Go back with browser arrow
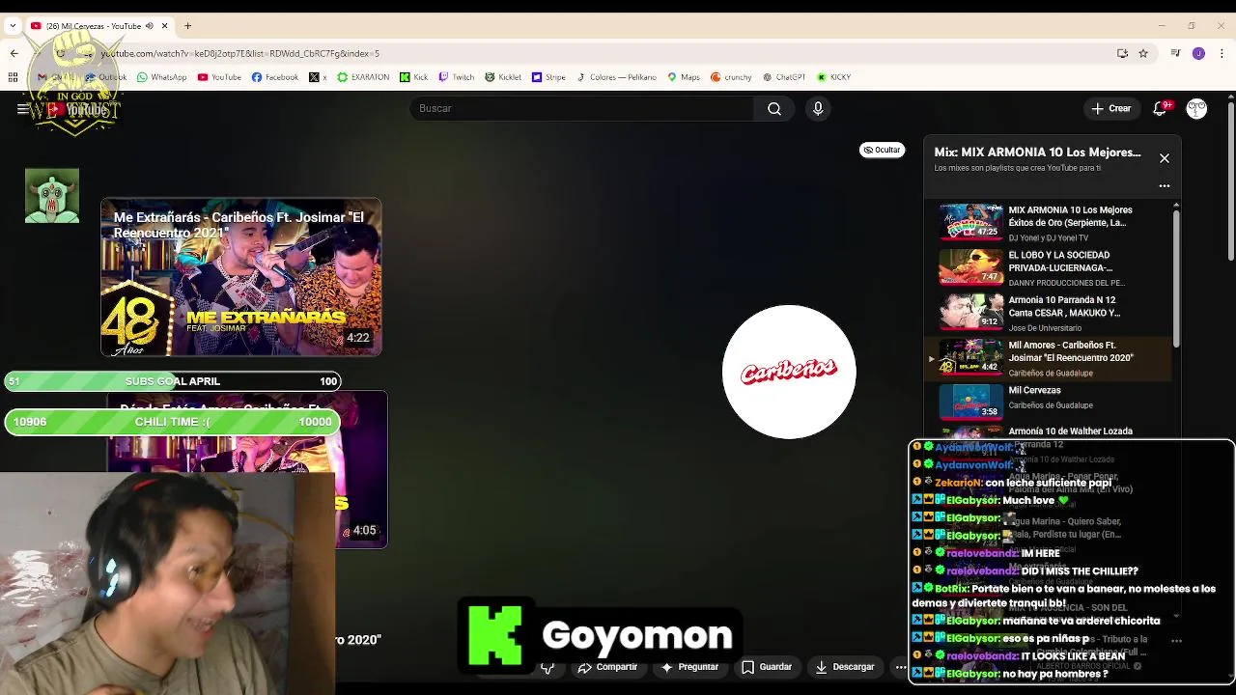1236x695 pixels. click(14, 53)
